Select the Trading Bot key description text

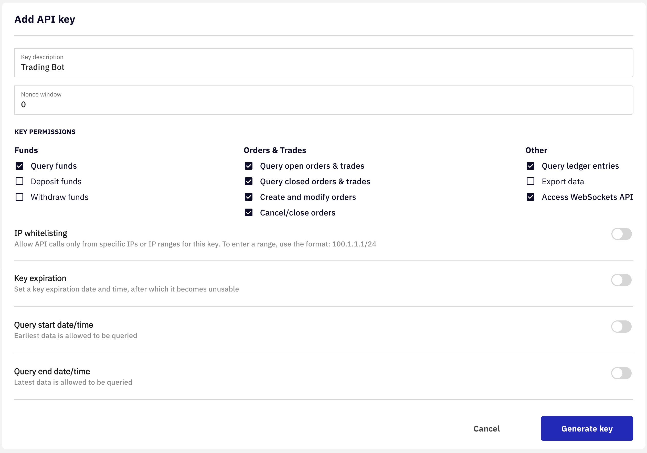pyautogui.click(x=44, y=67)
